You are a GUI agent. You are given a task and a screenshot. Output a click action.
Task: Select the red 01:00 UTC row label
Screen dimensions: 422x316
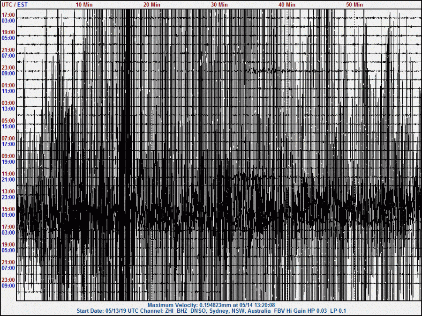(8, 85)
